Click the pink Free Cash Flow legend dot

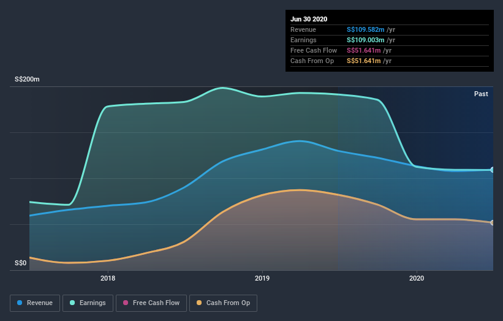126,303
